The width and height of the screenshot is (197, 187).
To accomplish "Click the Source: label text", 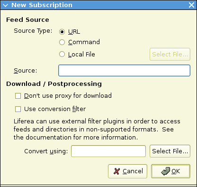I will pos(26,71).
